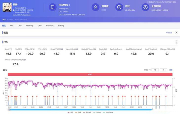Click the package name com.miHoYo.Yuanshen
The width and height of the screenshot is (180, 114).
[22, 15]
